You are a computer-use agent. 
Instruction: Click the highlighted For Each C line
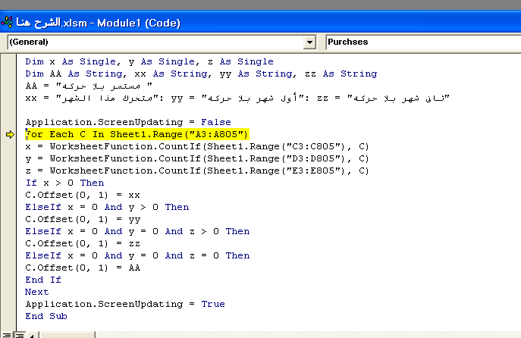137,134
